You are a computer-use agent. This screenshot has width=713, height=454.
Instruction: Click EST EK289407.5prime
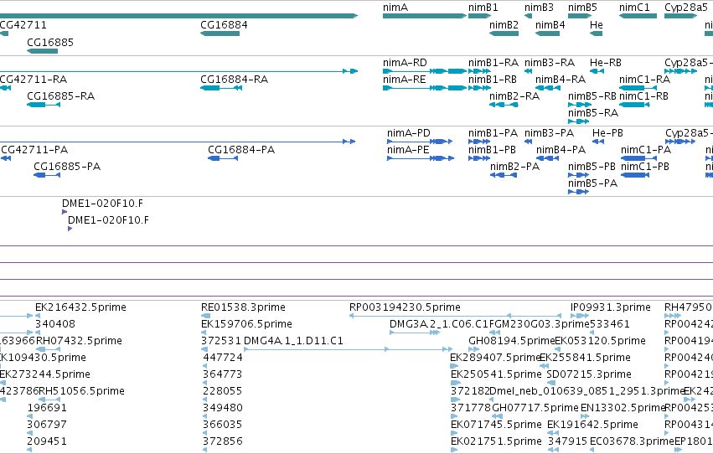pos(454,366)
